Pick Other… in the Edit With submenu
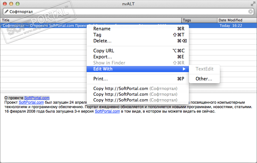 pos(204,79)
